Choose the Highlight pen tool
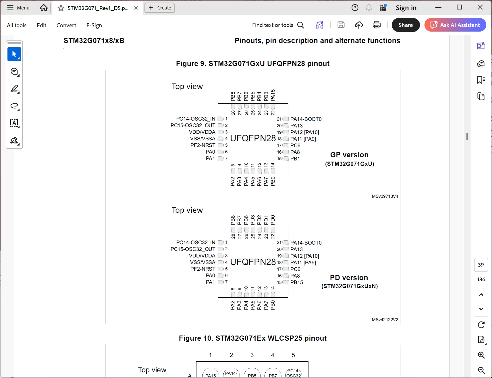The height and width of the screenshot is (378, 492). click(14, 89)
